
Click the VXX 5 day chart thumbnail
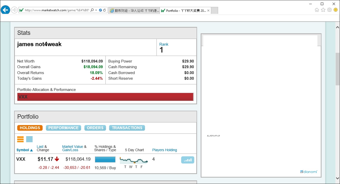[x=134, y=160]
